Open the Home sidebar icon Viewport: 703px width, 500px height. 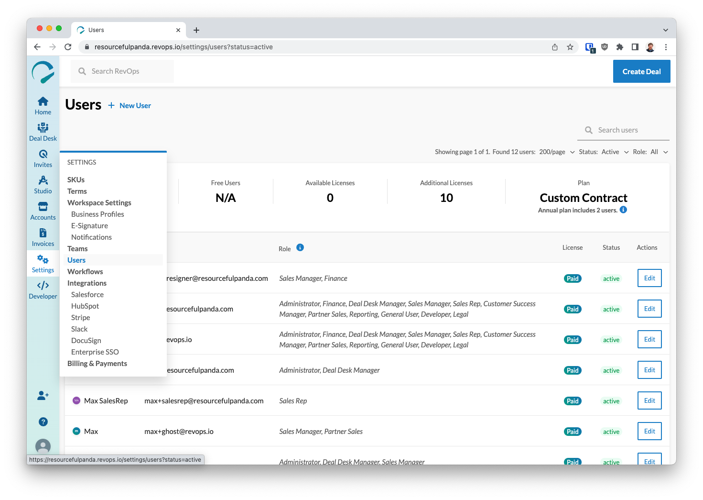[43, 106]
